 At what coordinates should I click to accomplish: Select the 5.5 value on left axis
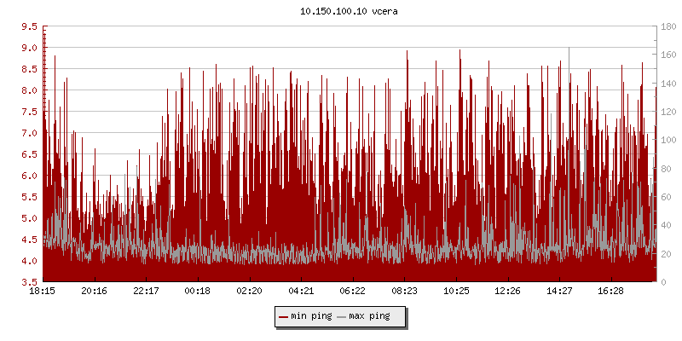[29, 197]
